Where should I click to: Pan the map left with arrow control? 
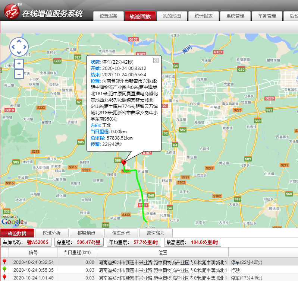click(13, 47)
